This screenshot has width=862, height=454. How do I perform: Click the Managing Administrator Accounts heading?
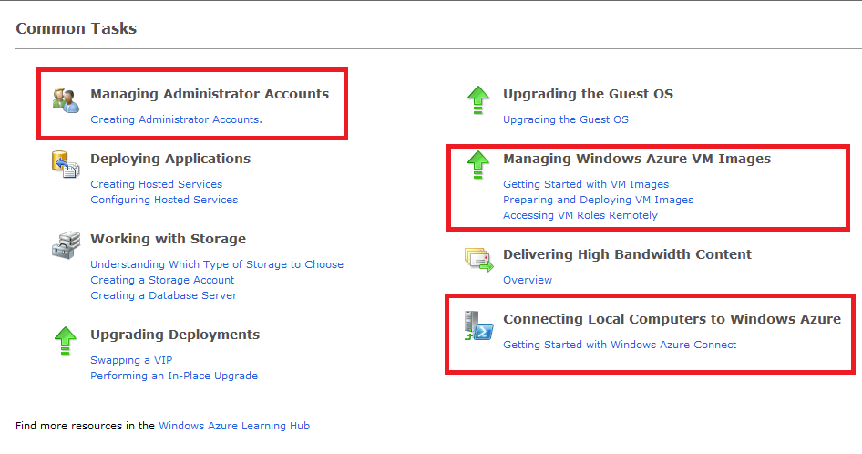(x=210, y=94)
